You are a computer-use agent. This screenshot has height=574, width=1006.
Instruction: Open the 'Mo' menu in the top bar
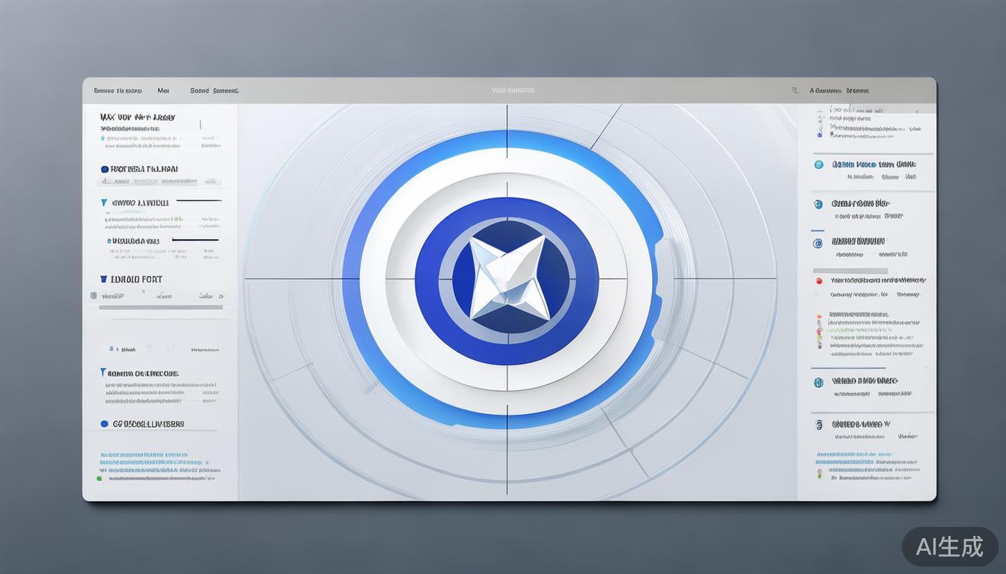click(163, 90)
